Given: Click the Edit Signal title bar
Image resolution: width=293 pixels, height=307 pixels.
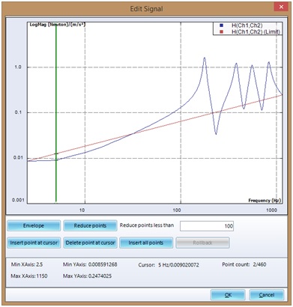Looking at the screenshot, I should point(146,9).
